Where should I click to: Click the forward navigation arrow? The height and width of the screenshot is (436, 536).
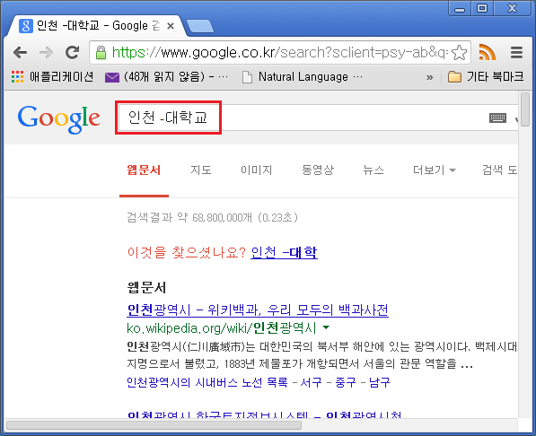pos(46,53)
